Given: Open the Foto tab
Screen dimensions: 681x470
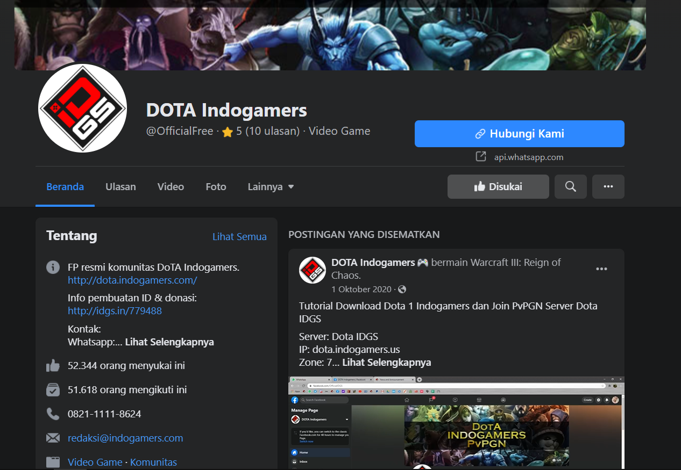Looking at the screenshot, I should [x=216, y=187].
